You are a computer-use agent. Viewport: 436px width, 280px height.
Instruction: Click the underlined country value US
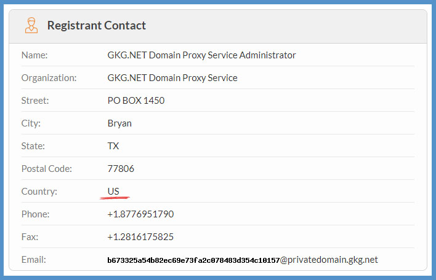click(x=113, y=192)
